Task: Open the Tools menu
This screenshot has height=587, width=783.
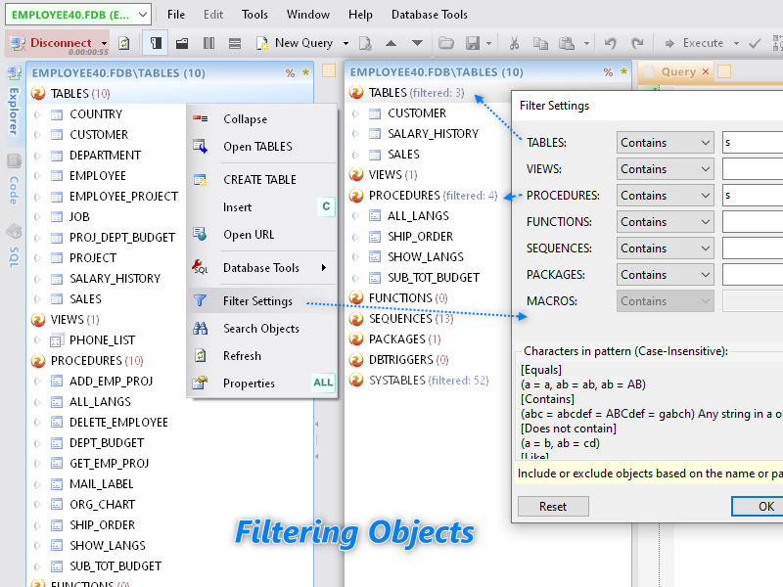Action: [254, 15]
